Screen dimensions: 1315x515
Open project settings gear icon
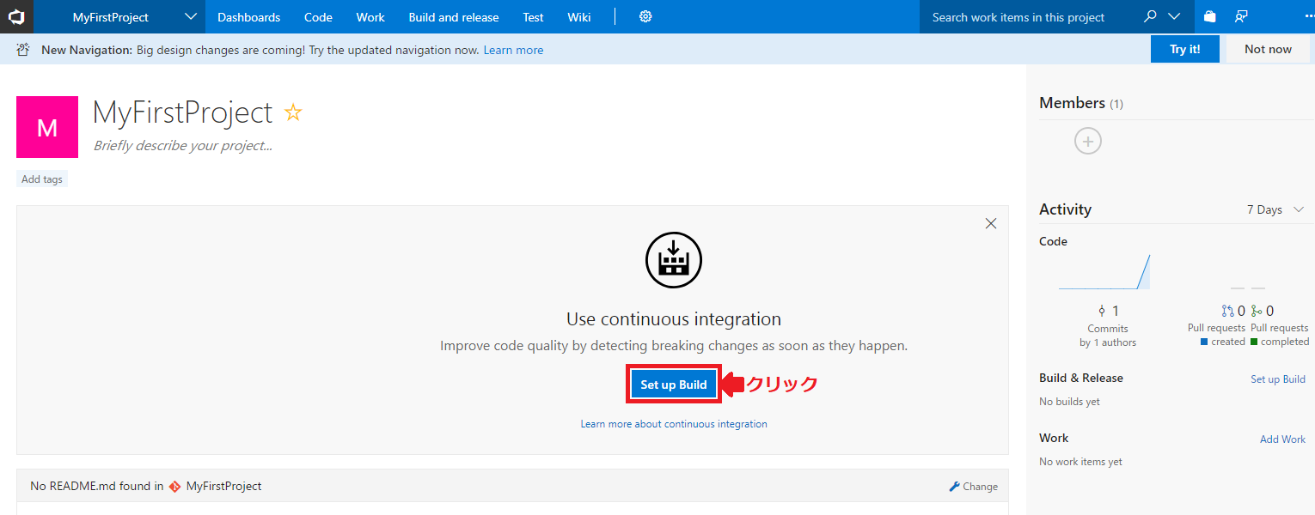(x=646, y=16)
